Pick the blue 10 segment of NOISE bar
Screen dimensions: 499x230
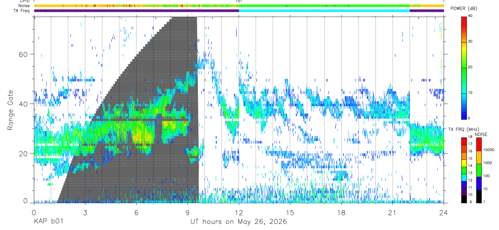[x=479, y=183]
